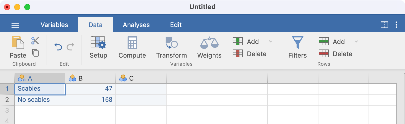Screen dimensions: 405x124
Task: Select the cell containing 168
Action: 90,100
